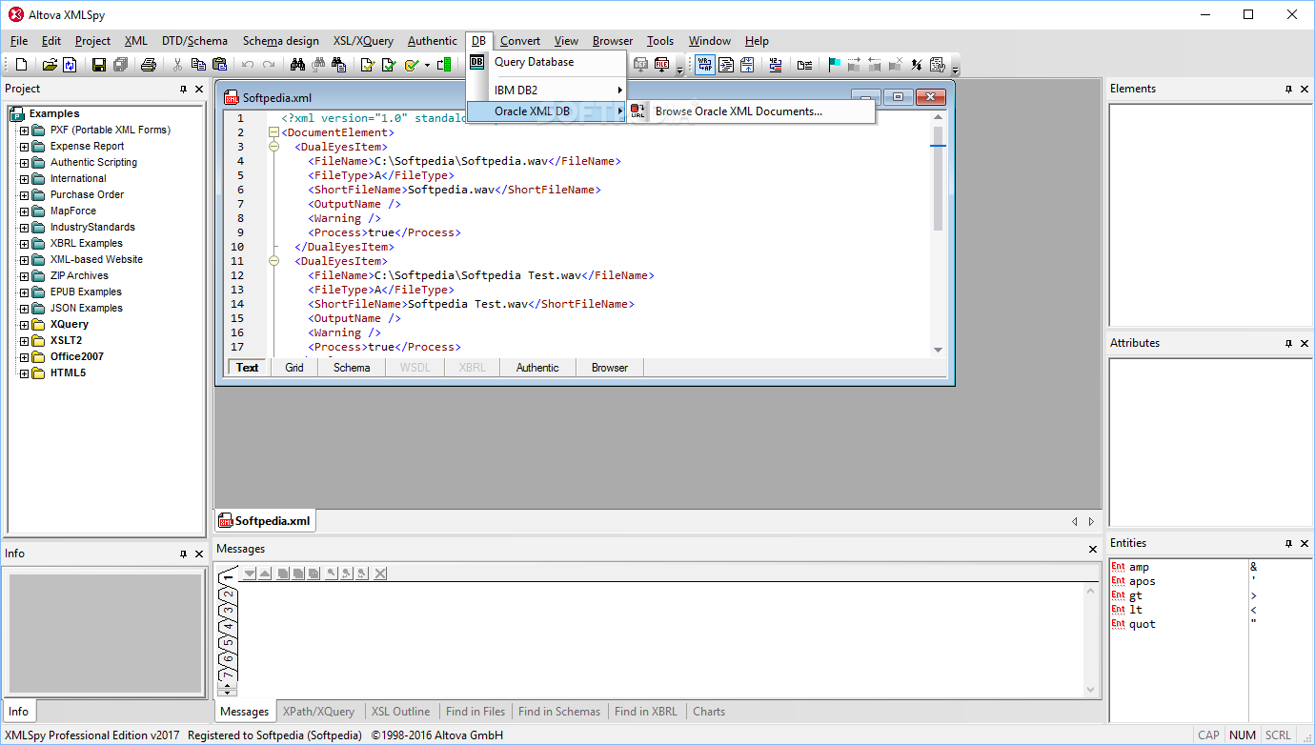Open Find in Files binoculars-with-page icon
The width and height of the screenshot is (1315, 745).
[x=338, y=65]
